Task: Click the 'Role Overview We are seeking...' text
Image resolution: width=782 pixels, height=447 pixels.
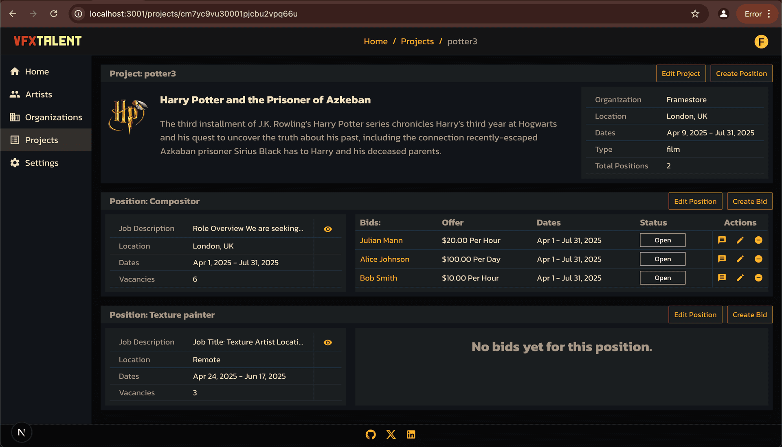Action: click(248, 229)
